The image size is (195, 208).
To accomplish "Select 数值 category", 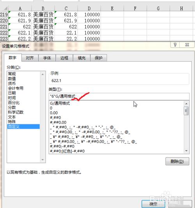I will (24, 79).
